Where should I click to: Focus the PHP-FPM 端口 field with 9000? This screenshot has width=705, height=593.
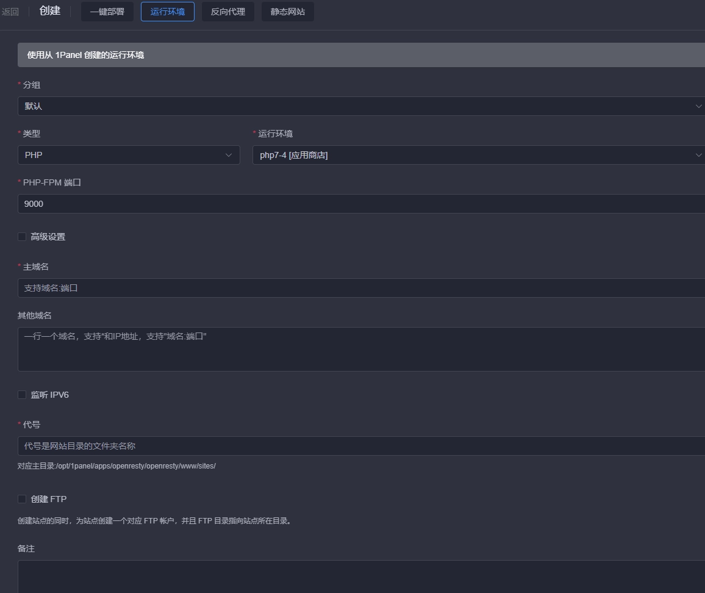[x=360, y=204]
